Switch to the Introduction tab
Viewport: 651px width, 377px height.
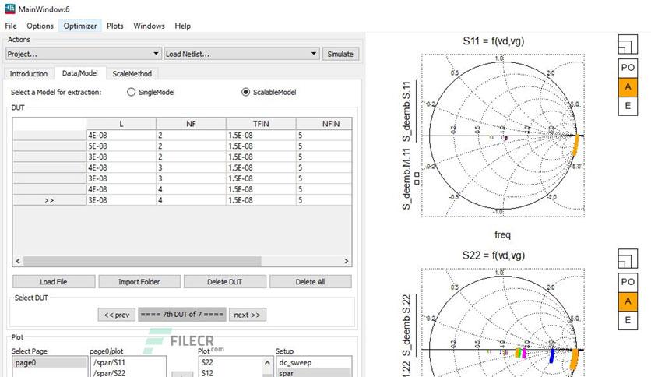point(29,73)
